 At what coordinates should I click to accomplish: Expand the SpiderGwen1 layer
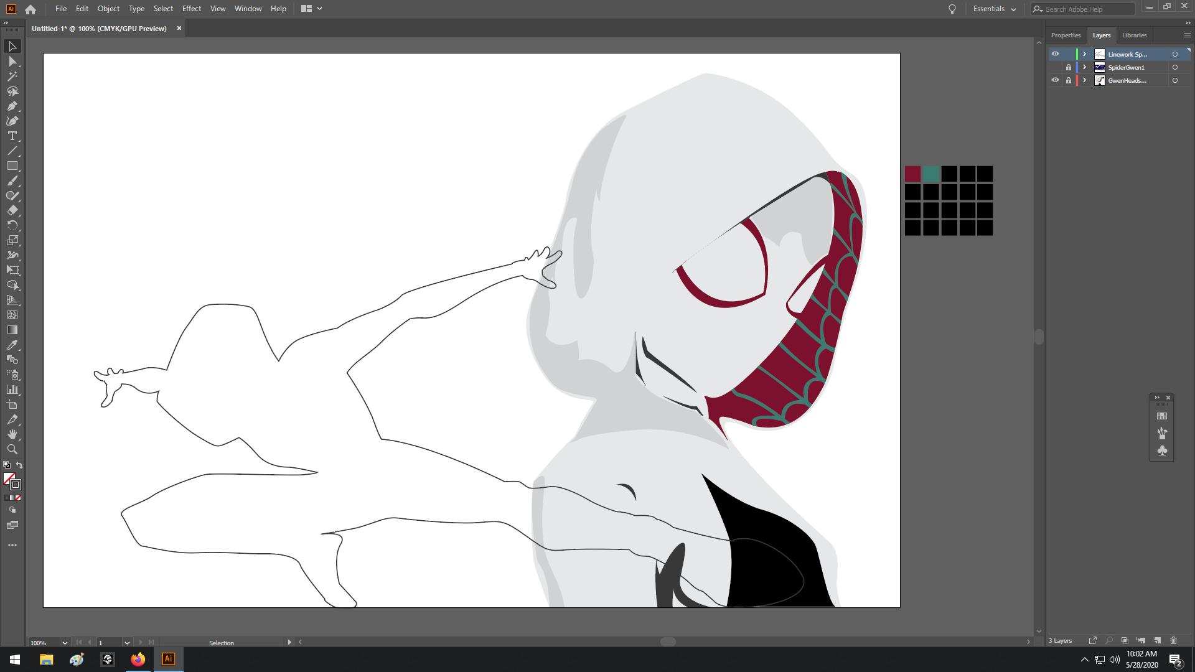[1085, 67]
